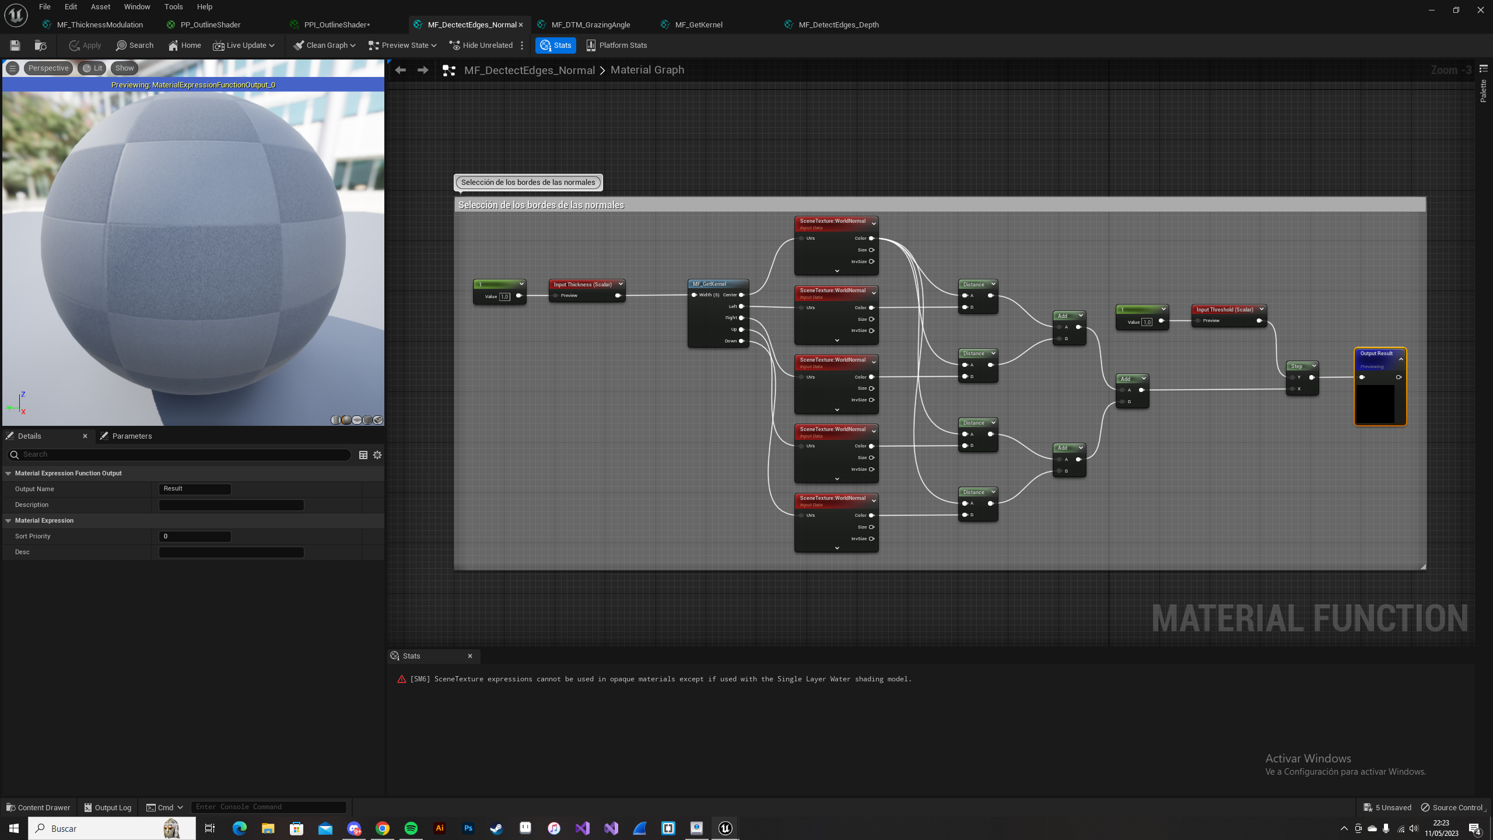Navigate forward with right arrow in graph
This screenshot has height=840, width=1493.
tap(423, 70)
